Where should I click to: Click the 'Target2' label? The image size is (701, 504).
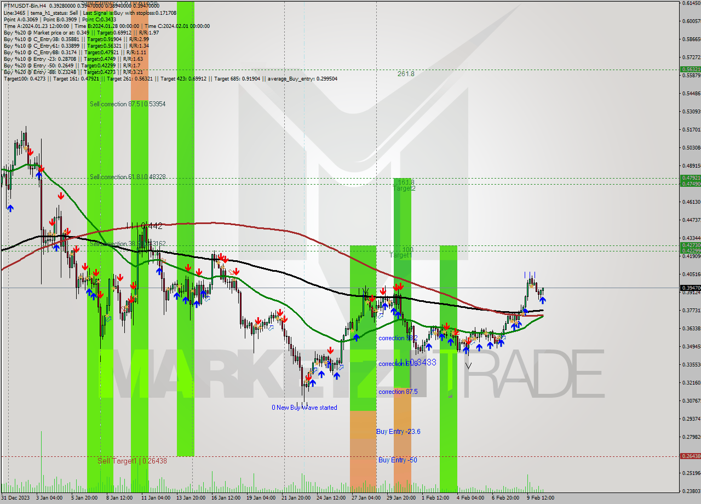(404, 188)
